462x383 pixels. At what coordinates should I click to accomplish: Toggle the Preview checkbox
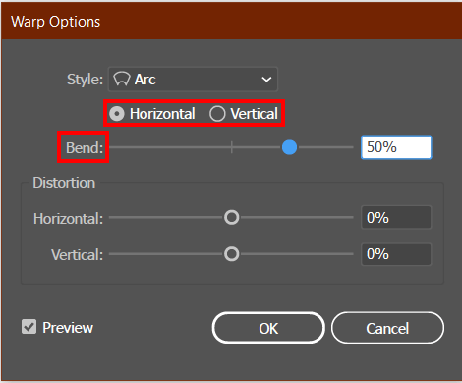point(29,327)
